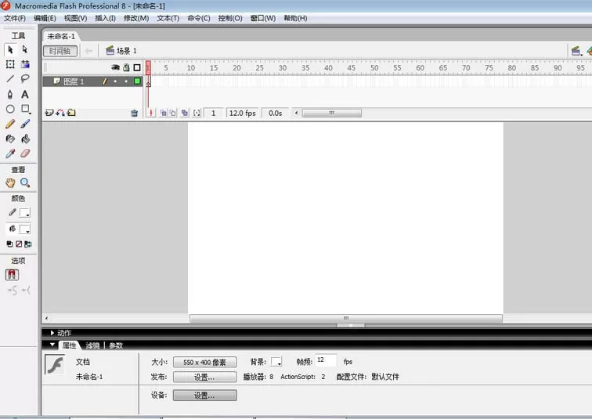Click the Swap Colors icon
Viewport: 592px width, 419px height.
click(x=28, y=244)
